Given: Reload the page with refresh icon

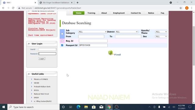Looking at the screenshot, I should point(13,8).
